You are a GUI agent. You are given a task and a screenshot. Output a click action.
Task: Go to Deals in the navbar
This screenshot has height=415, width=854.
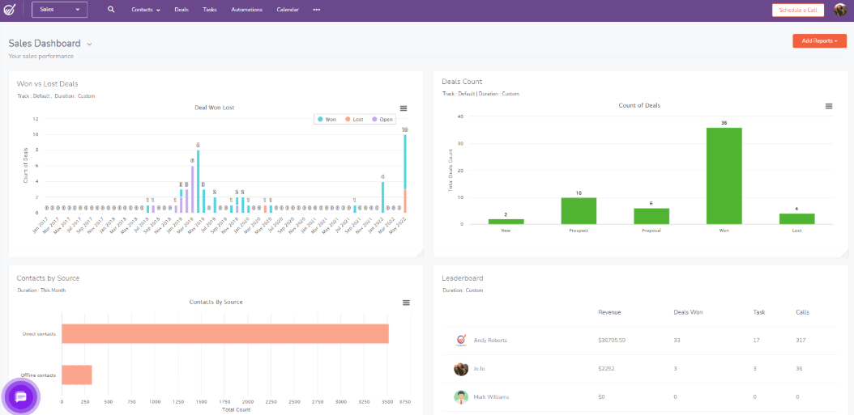[x=181, y=10]
